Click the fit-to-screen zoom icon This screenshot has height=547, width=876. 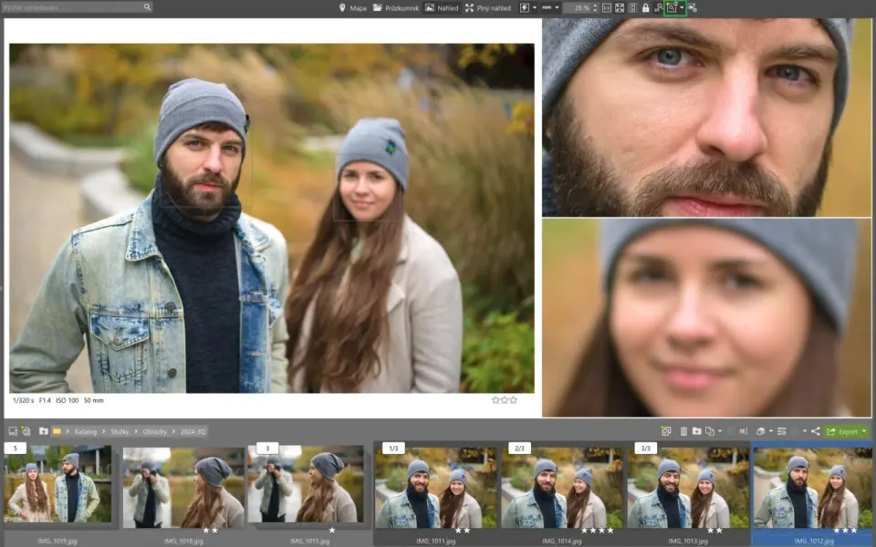tap(620, 7)
